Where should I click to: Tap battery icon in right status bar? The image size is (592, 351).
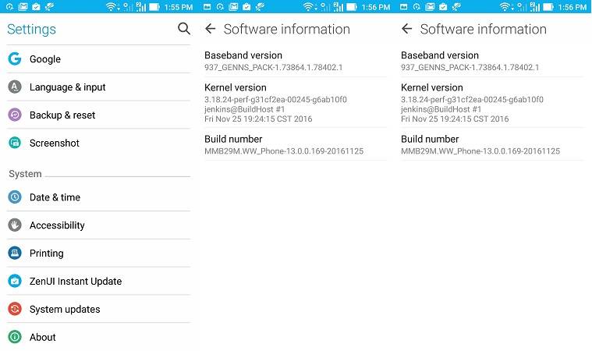pyautogui.click(x=548, y=7)
